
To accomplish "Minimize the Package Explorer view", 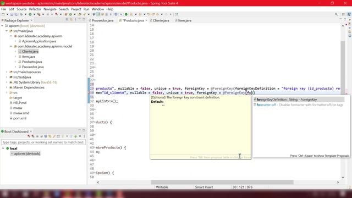I will tap(79, 20).
